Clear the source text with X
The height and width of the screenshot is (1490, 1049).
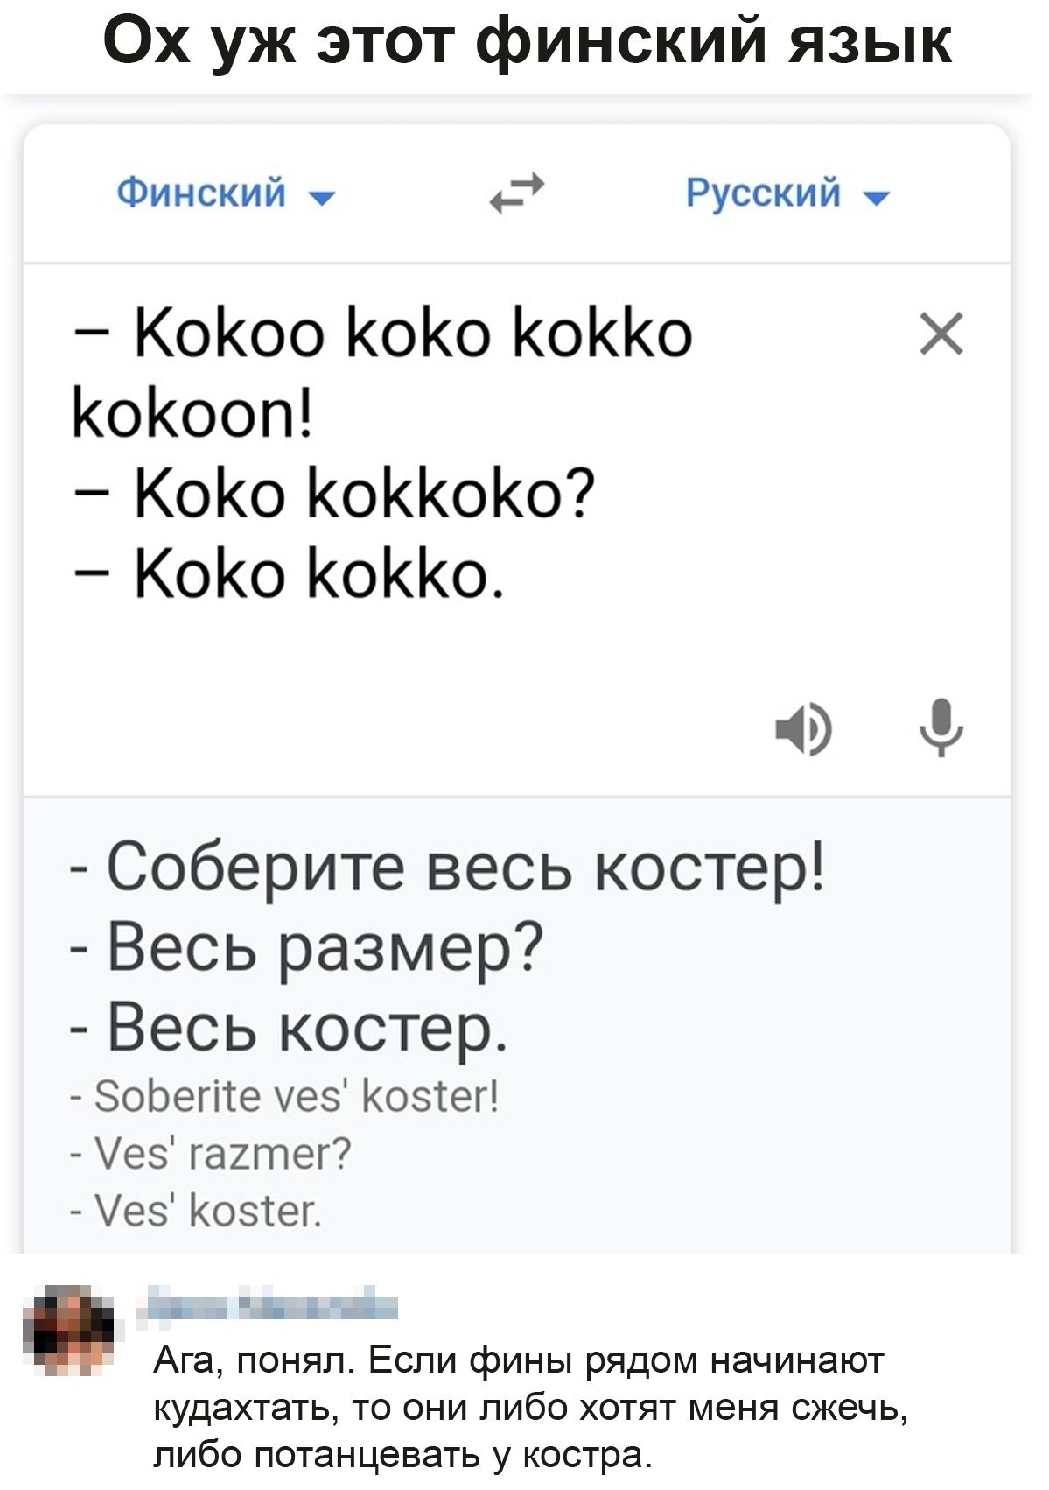[x=941, y=334]
